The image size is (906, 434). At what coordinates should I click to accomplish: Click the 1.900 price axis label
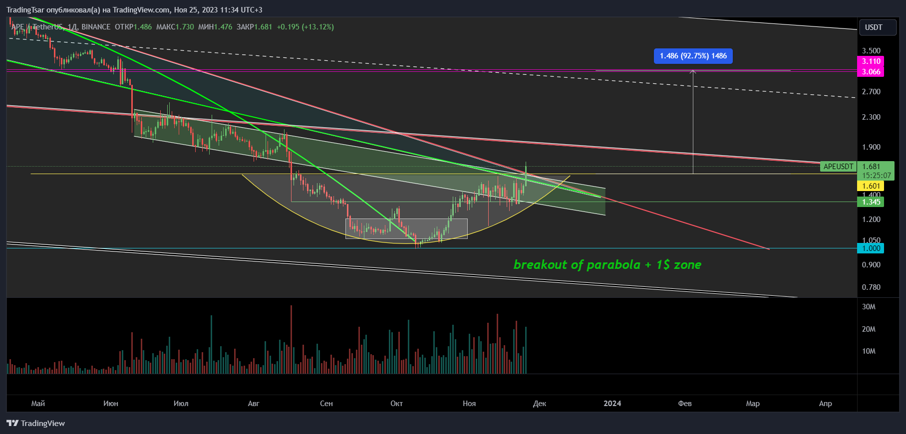[x=871, y=147]
